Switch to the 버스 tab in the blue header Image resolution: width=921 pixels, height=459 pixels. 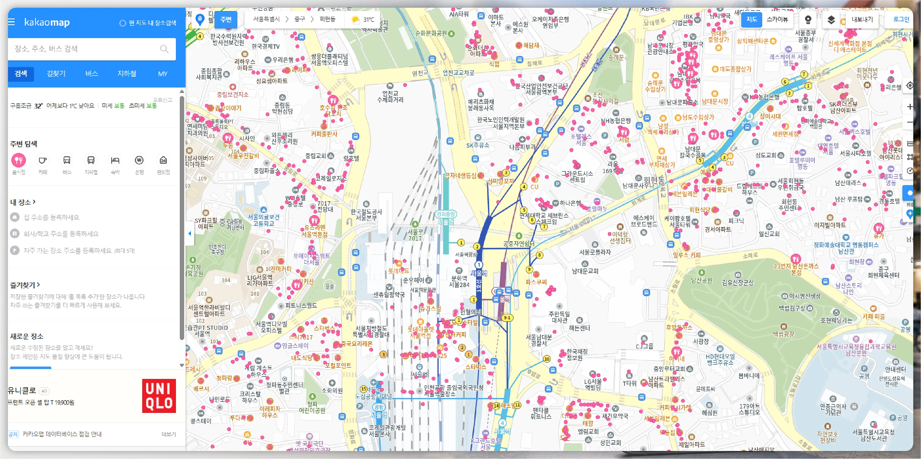click(91, 74)
